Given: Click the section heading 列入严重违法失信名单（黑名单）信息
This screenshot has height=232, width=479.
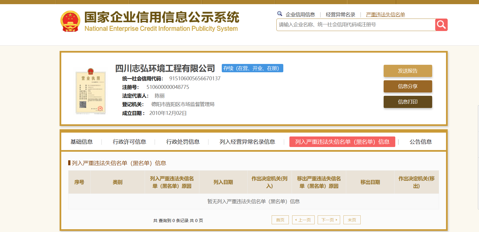Looking at the screenshot, I should click(x=119, y=163).
